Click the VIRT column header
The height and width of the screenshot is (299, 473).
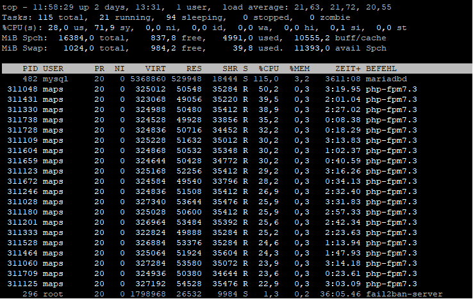tap(155, 69)
